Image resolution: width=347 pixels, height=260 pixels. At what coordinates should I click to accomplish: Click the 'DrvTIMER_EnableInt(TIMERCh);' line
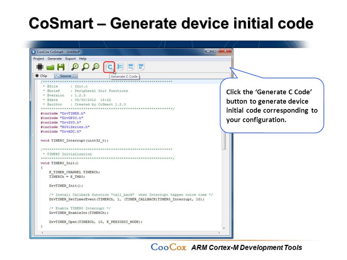tap(79, 213)
